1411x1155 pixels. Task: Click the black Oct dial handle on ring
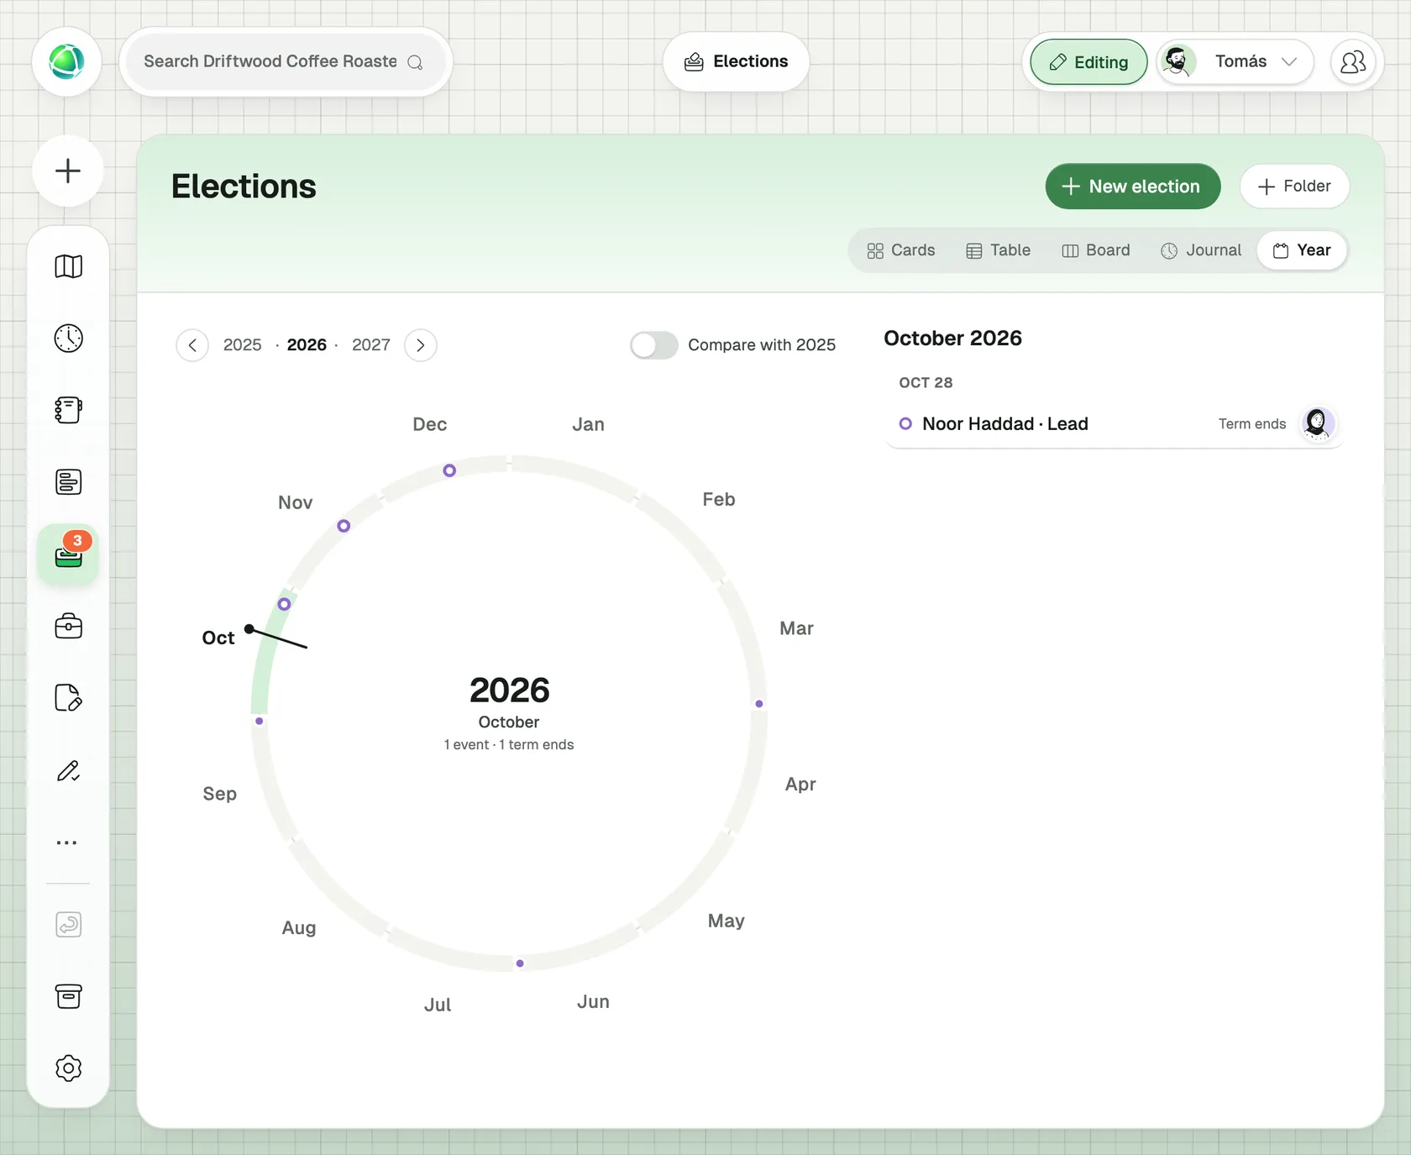249,628
